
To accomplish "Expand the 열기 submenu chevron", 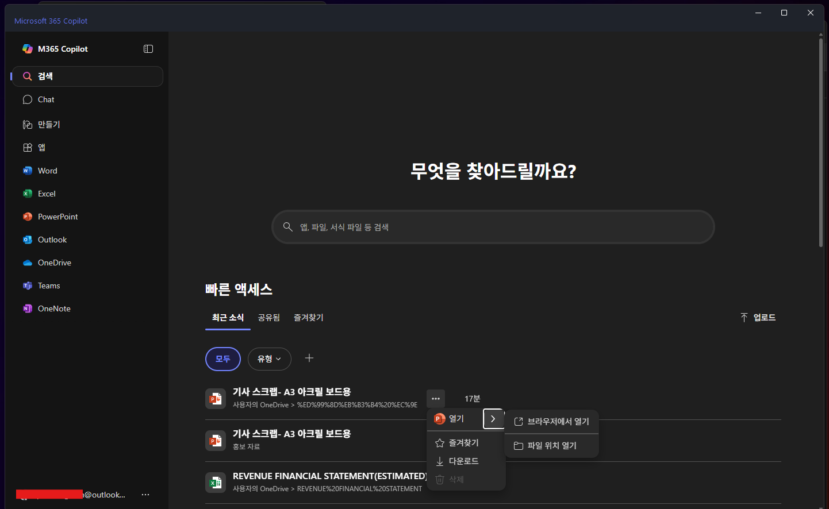I will coord(493,419).
